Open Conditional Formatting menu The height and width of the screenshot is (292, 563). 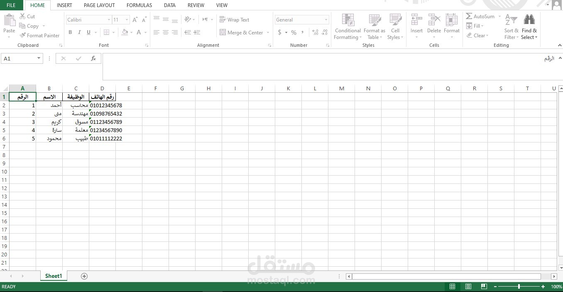pyautogui.click(x=348, y=27)
